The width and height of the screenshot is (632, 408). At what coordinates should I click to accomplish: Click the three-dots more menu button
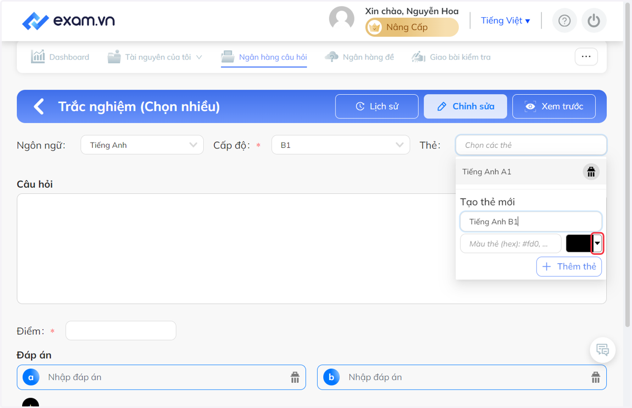click(x=586, y=56)
